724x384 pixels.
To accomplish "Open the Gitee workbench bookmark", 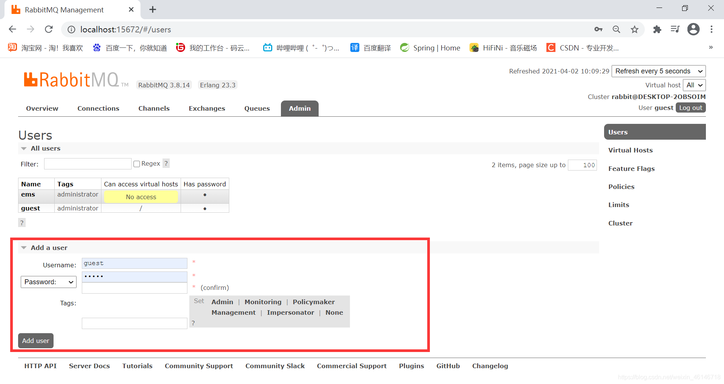I will coord(213,48).
